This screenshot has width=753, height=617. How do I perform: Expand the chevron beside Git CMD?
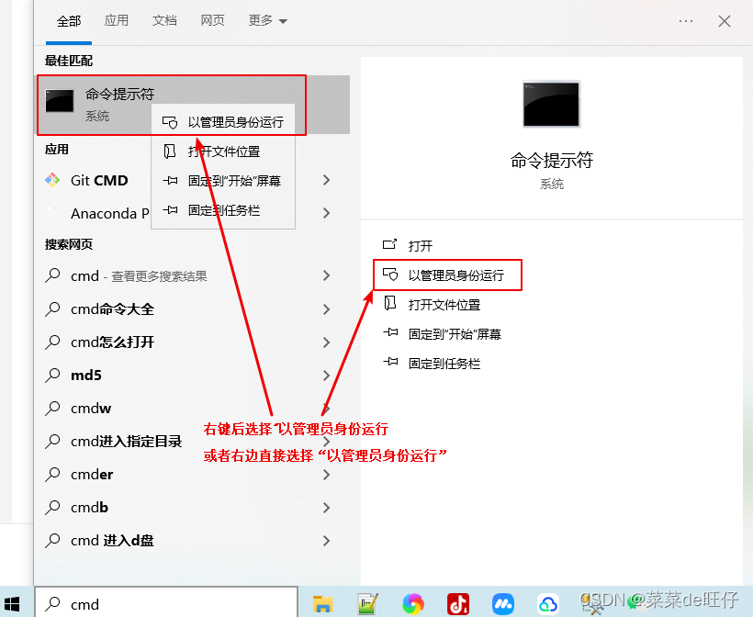click(x=327, y=180)
